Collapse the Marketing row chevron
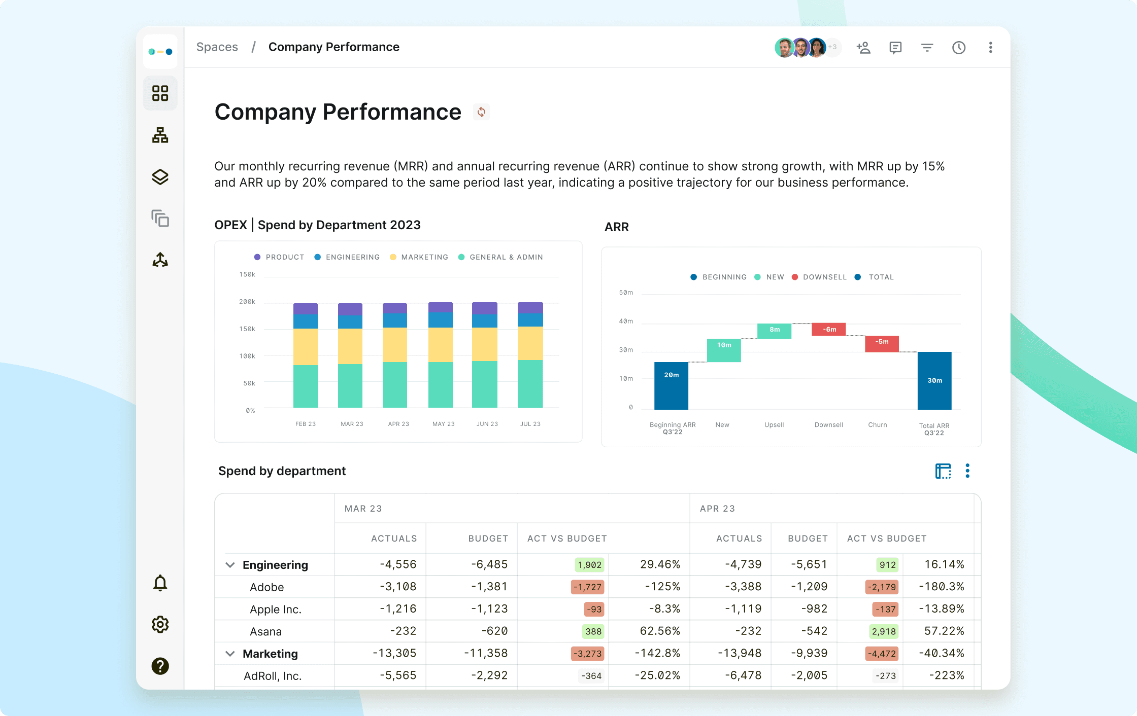The image size is (1137, 716). click(230, 654)
